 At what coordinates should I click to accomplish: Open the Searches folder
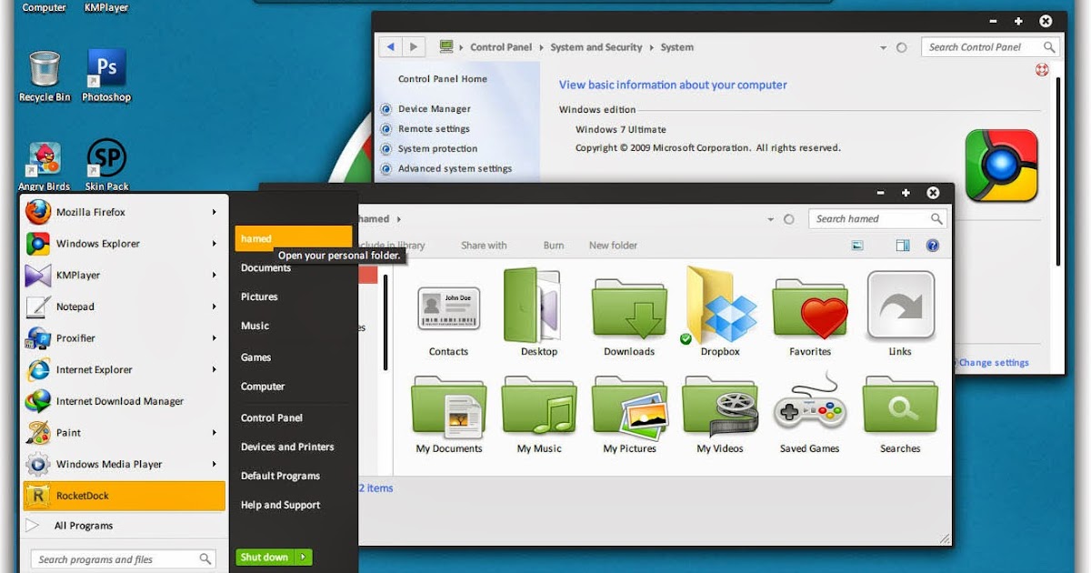(x=900, y=414)
